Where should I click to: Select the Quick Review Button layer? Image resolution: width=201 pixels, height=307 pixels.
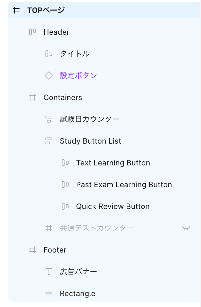click(x=113, y=206)
